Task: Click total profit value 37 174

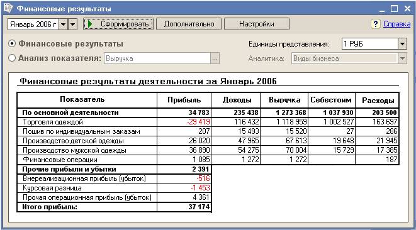Action: click(198, 207)
